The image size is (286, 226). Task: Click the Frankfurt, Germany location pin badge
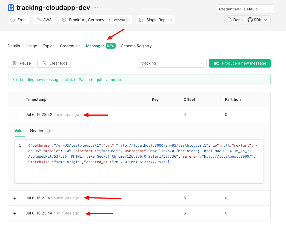[95, 20]
